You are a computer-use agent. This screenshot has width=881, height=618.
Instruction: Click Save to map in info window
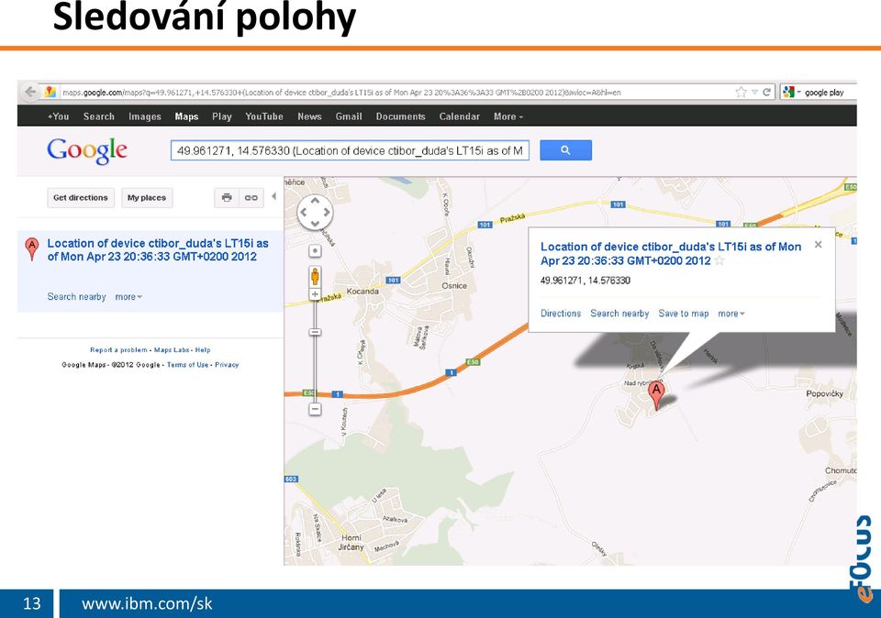[683, 314]
